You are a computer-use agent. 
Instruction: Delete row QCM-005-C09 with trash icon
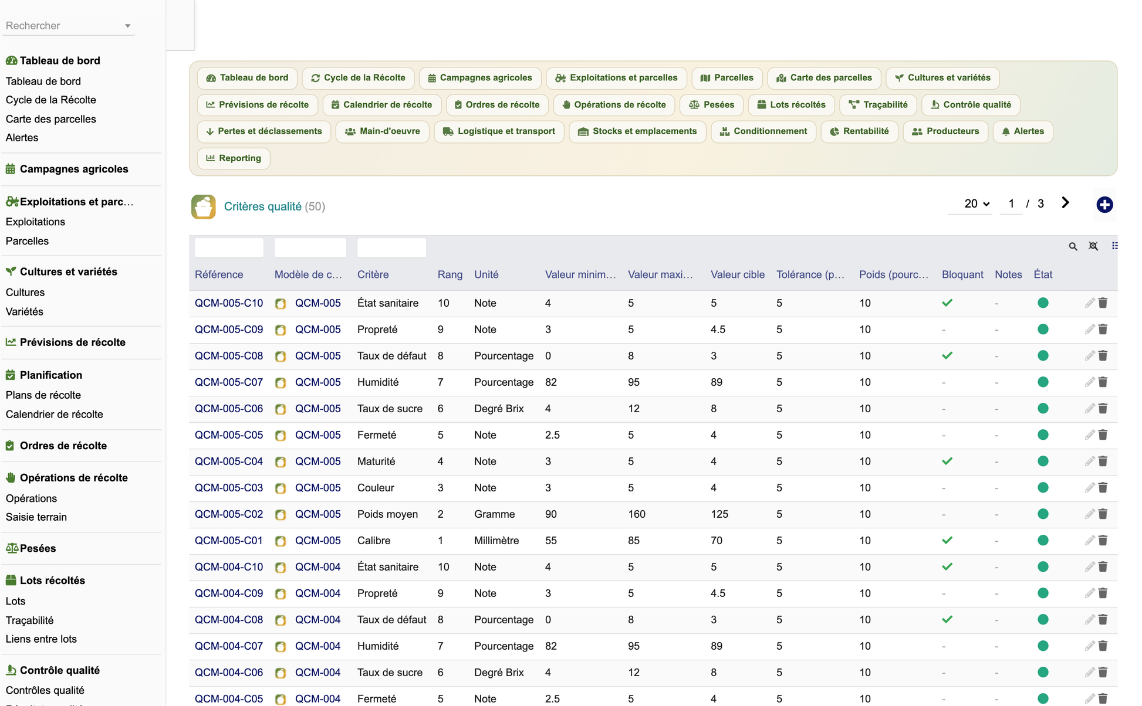(1103, 330)
